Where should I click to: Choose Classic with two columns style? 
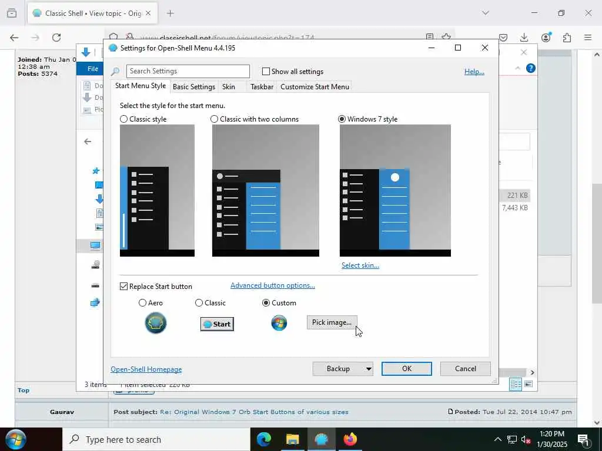pos(214,119)
